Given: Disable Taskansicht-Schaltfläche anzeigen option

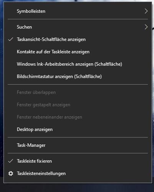Looking at the screenshot, I should coord(78,39).
